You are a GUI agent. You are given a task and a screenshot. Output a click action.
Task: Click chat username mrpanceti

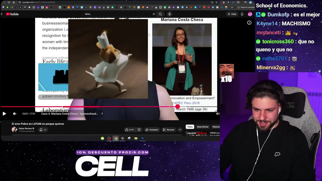click(x=269, y=32)
